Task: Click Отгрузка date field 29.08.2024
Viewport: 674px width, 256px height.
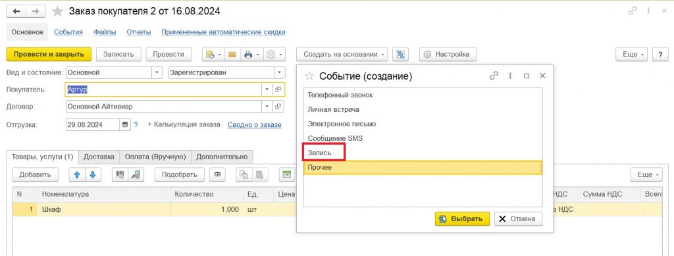Action: point(93,124)
